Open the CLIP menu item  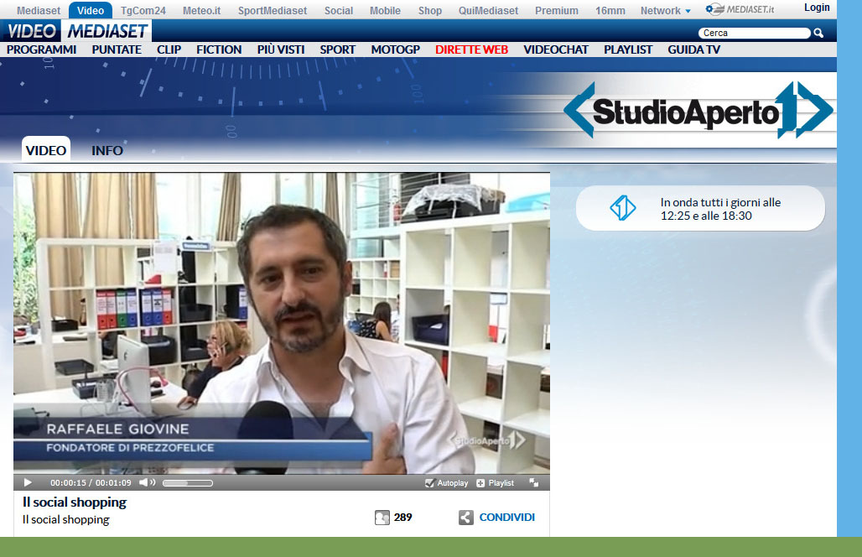click(169, 49)
